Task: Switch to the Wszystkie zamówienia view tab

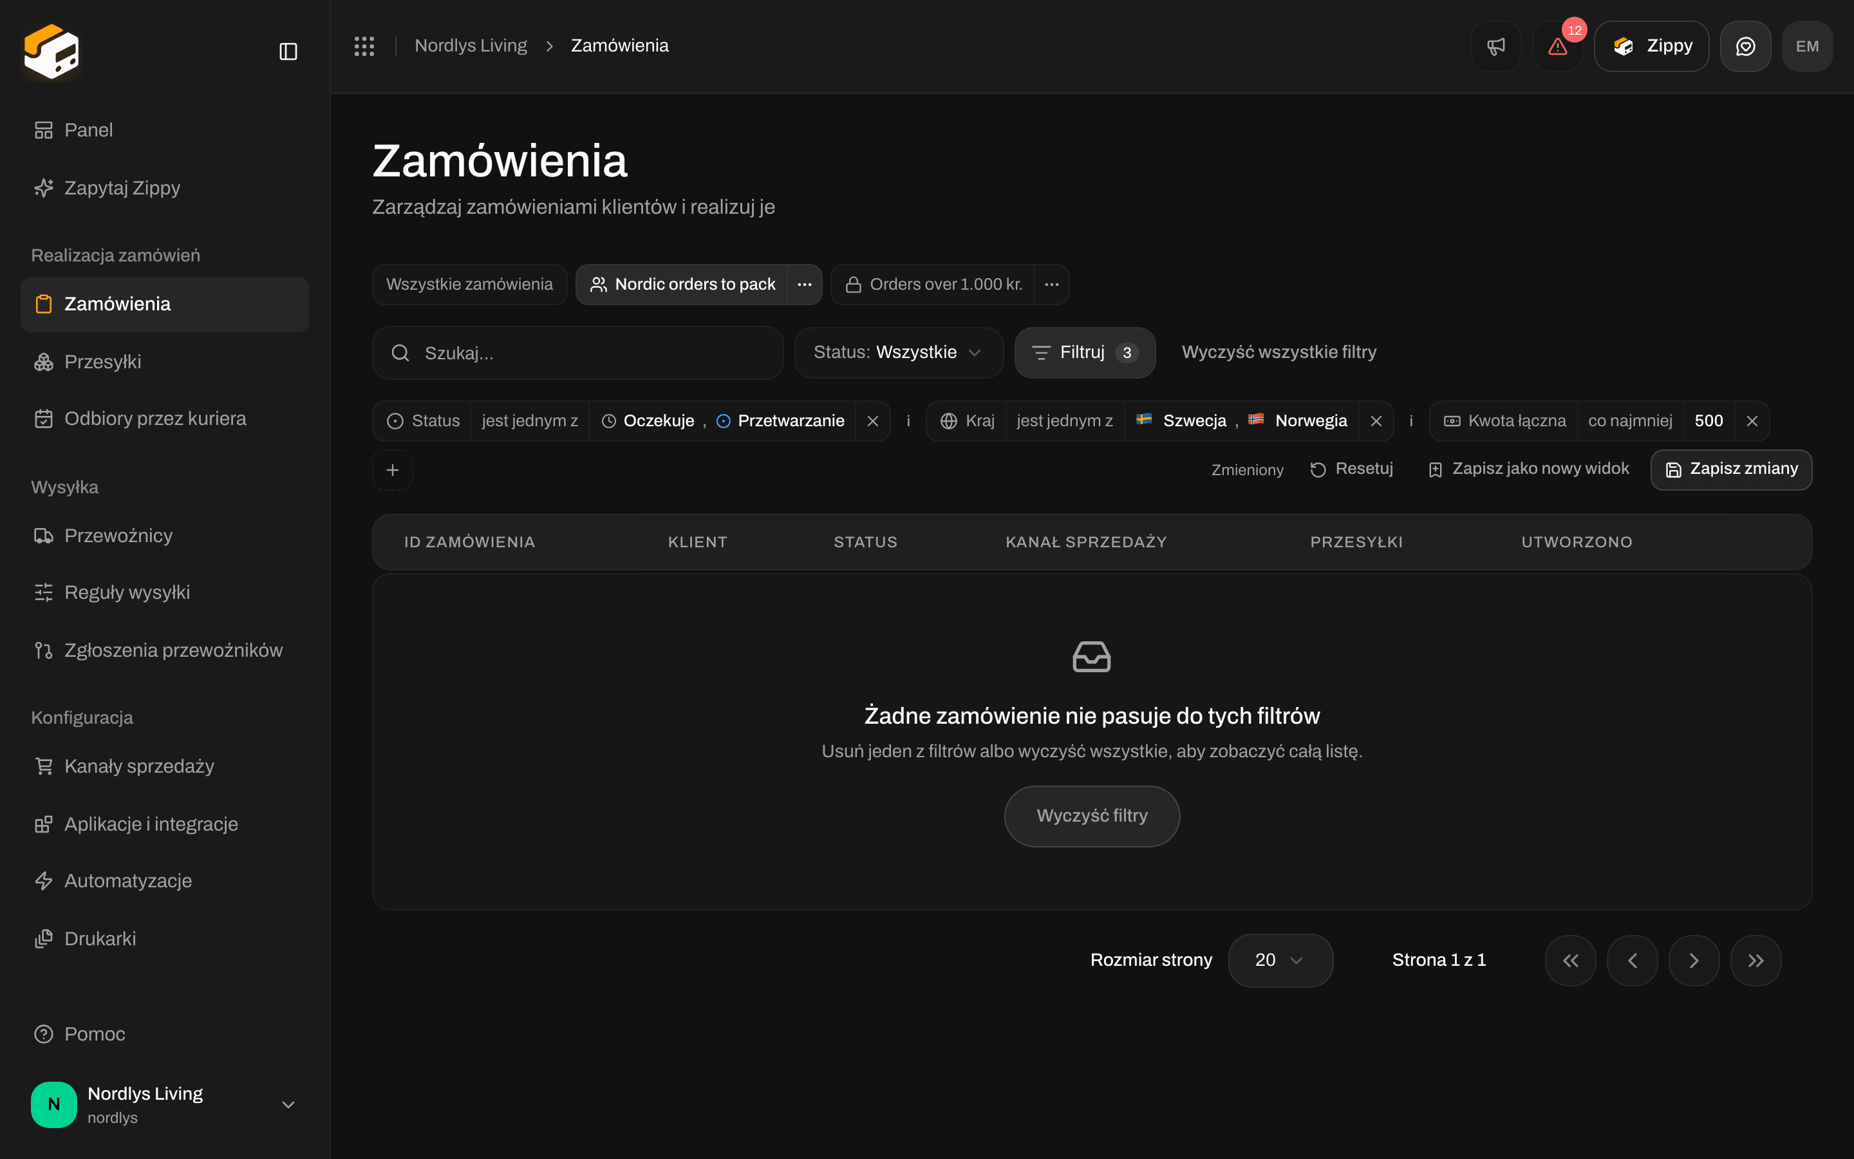Action: click(469, 285)
